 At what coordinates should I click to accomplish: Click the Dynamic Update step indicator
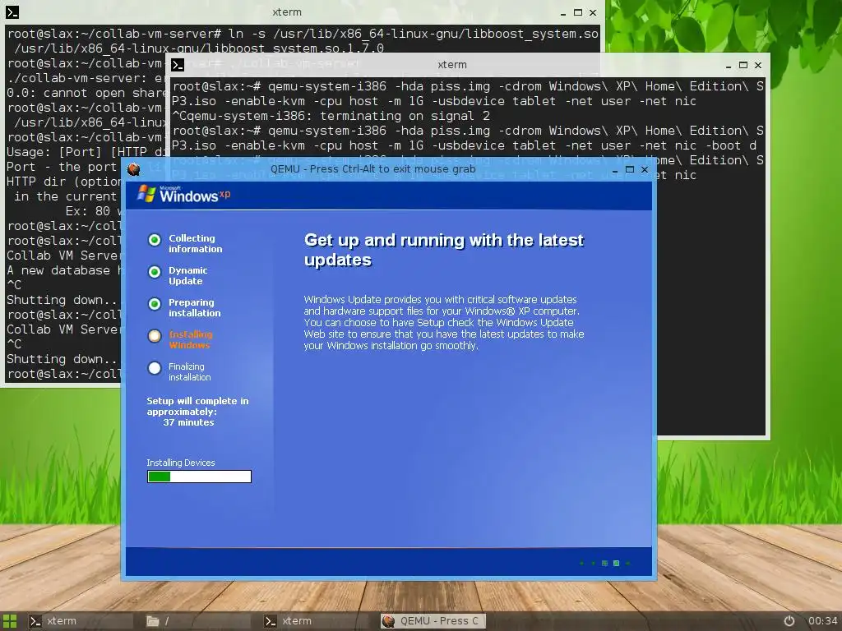pos(155,272)
